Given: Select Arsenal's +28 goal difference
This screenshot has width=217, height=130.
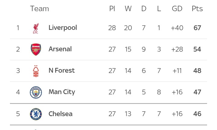Looking at the screenshot, I should pyautogui.click(x=177, y=49).
